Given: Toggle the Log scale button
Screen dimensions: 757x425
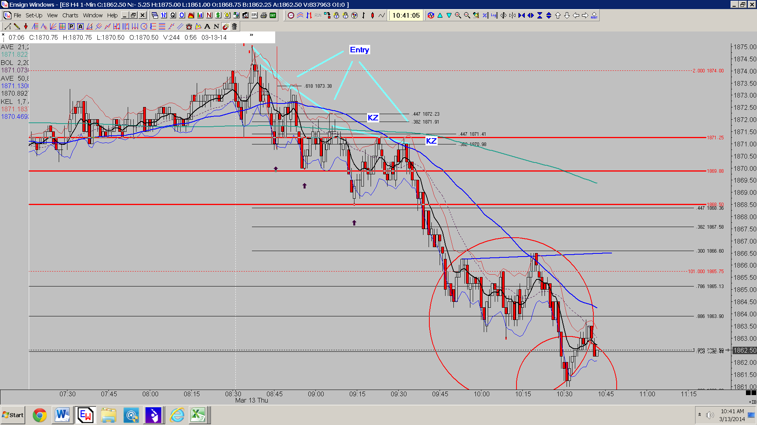Looking at the screenshot, I should (x=494, y=15).
